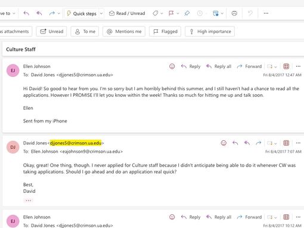React with the emoji icon on David Jones's message
This screenshot has height=228, width=304.
224,143
